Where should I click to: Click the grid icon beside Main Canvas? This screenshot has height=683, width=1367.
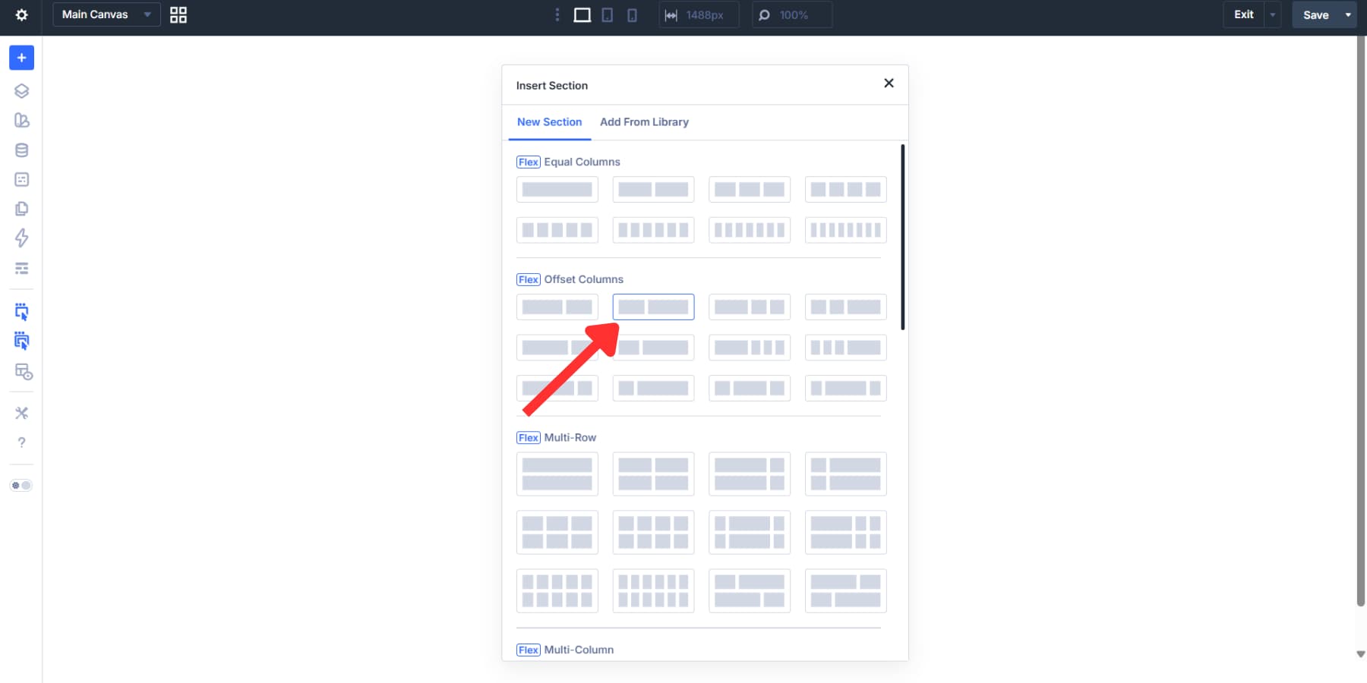pyautogui.click(x=178, y=14)
